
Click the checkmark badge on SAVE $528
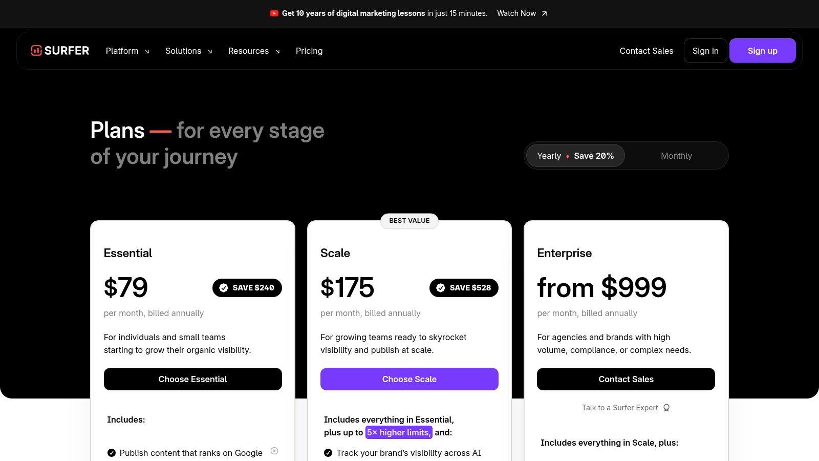pyautogui.click(x=441, y=288)
